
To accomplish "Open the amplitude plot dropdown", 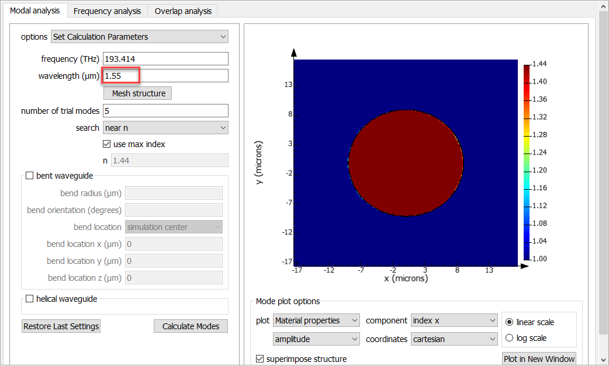I will point(316,339).
